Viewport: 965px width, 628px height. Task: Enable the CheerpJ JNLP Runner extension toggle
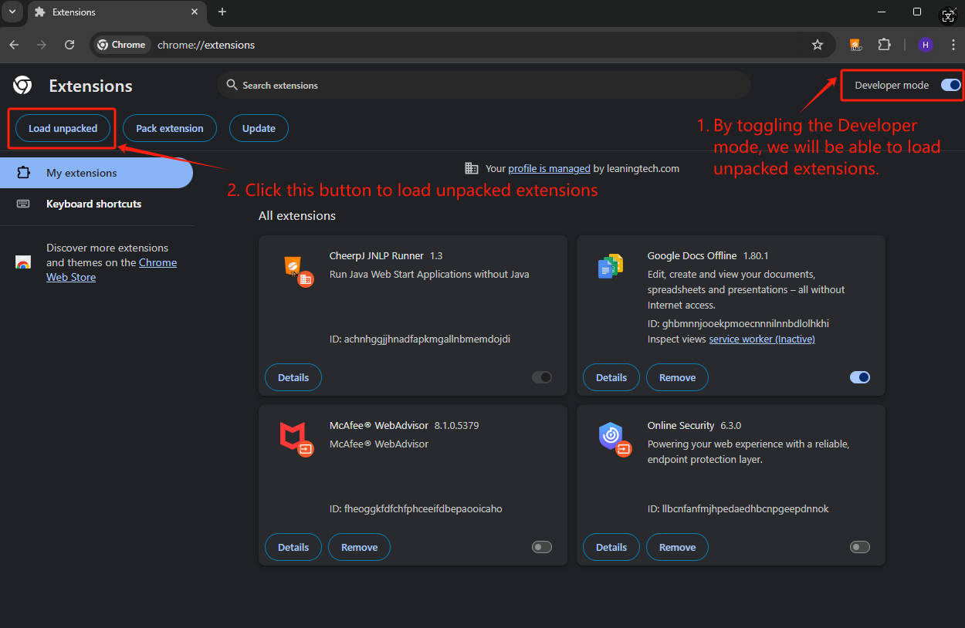542,377
